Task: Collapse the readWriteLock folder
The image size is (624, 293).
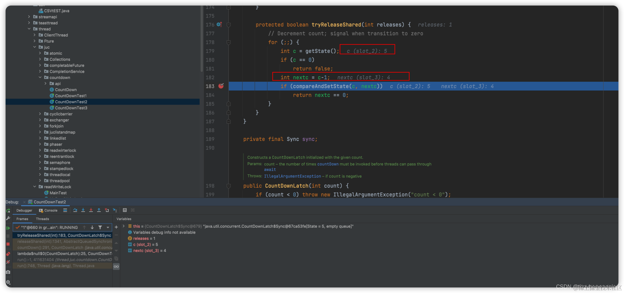Action: click(35, 187)
